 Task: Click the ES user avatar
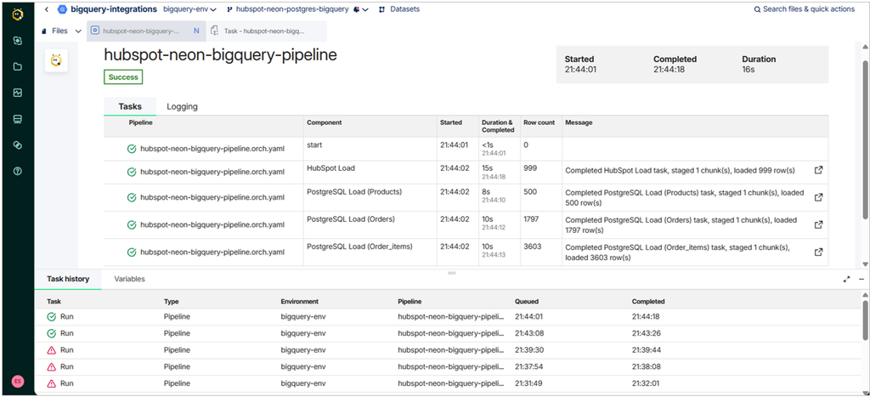[x=18, y=382]
